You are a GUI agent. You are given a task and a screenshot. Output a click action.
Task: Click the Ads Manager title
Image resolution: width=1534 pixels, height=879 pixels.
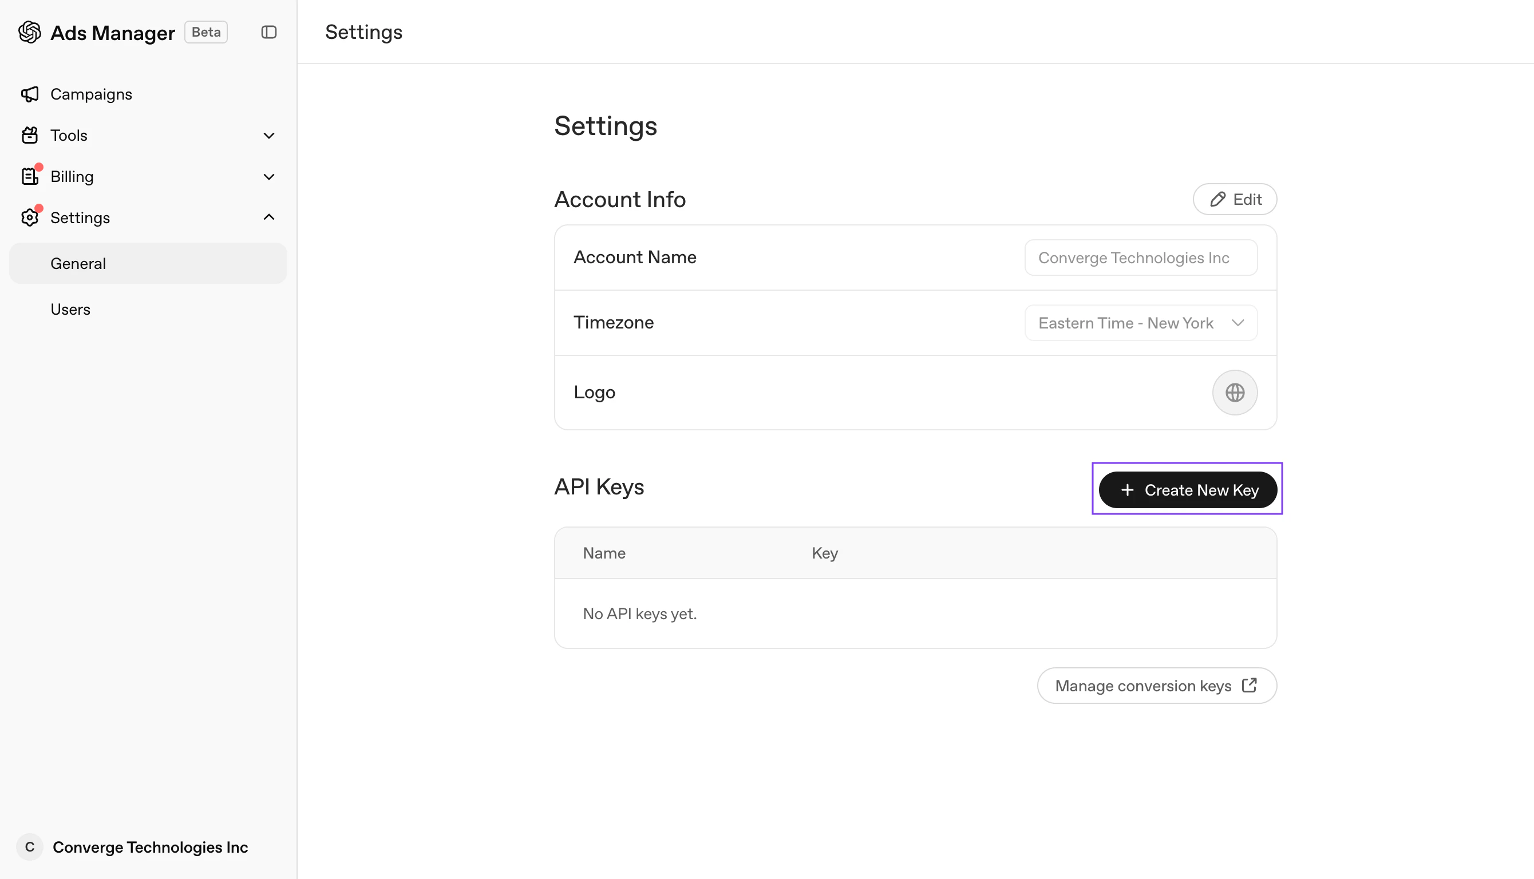coord(113,33)
